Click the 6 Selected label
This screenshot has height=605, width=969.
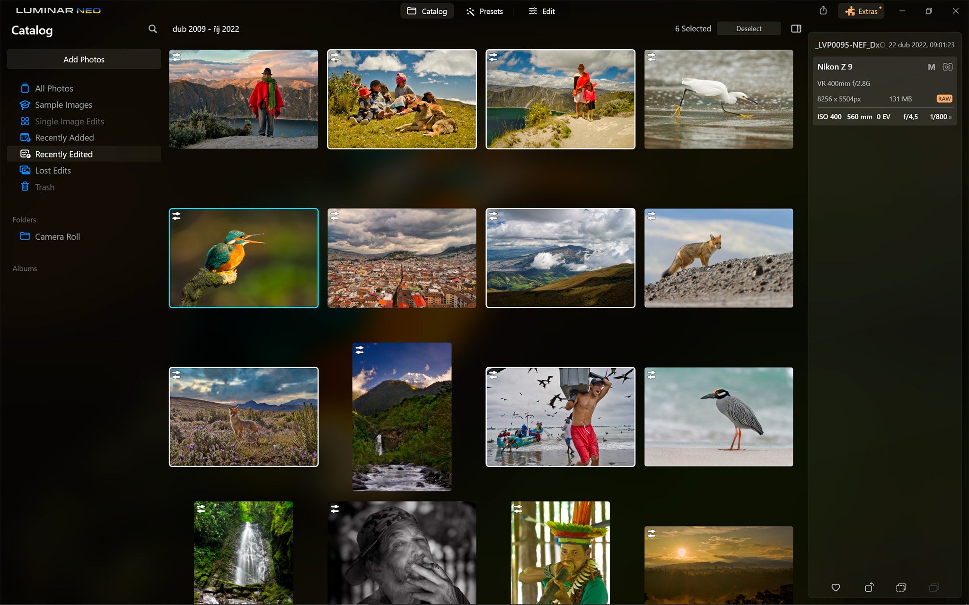pos(693,29)
